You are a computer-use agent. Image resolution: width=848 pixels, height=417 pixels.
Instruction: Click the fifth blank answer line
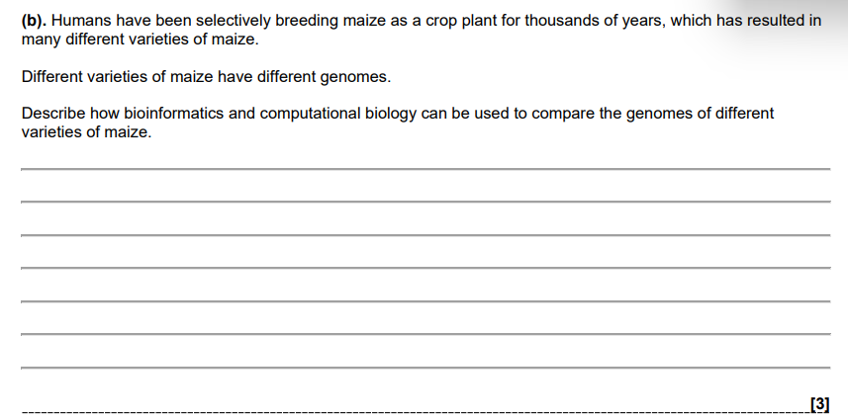tap(425, 301)
